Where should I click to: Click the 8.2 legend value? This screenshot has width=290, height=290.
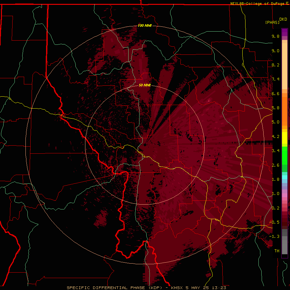275,65
